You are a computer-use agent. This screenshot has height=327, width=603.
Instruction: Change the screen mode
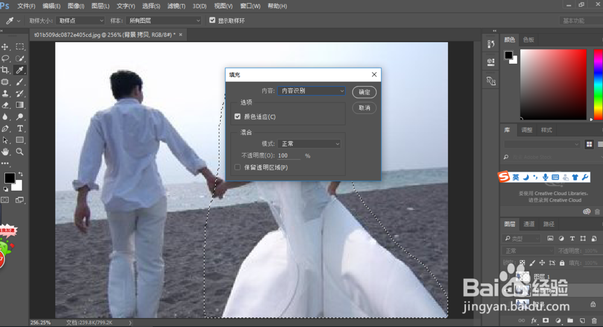pos(19,200)
